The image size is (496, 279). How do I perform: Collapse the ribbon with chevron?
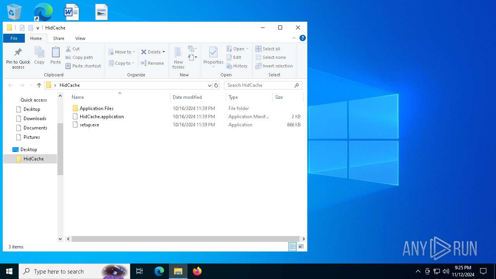[x=294, y=38]
